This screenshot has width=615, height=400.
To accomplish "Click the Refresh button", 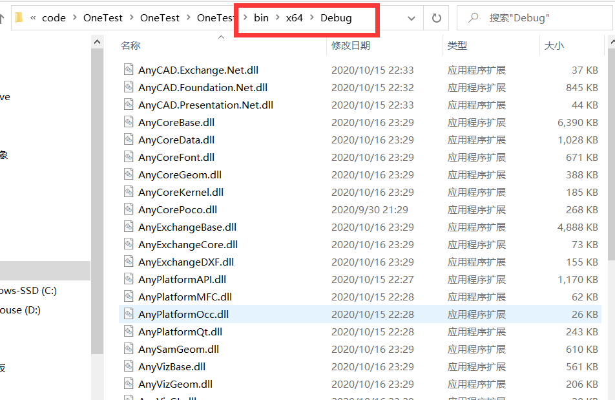I will pos(435,18).
